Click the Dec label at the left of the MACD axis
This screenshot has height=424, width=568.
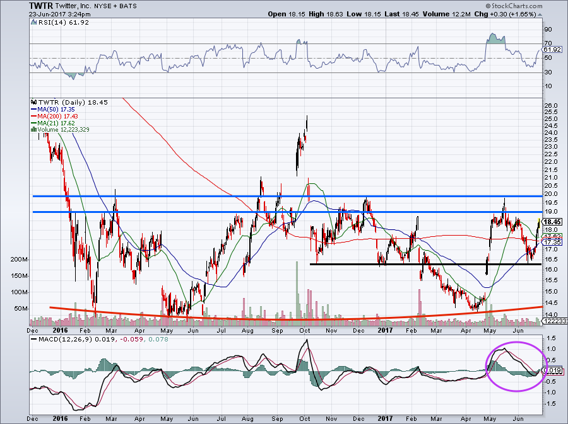coord(33,418)
